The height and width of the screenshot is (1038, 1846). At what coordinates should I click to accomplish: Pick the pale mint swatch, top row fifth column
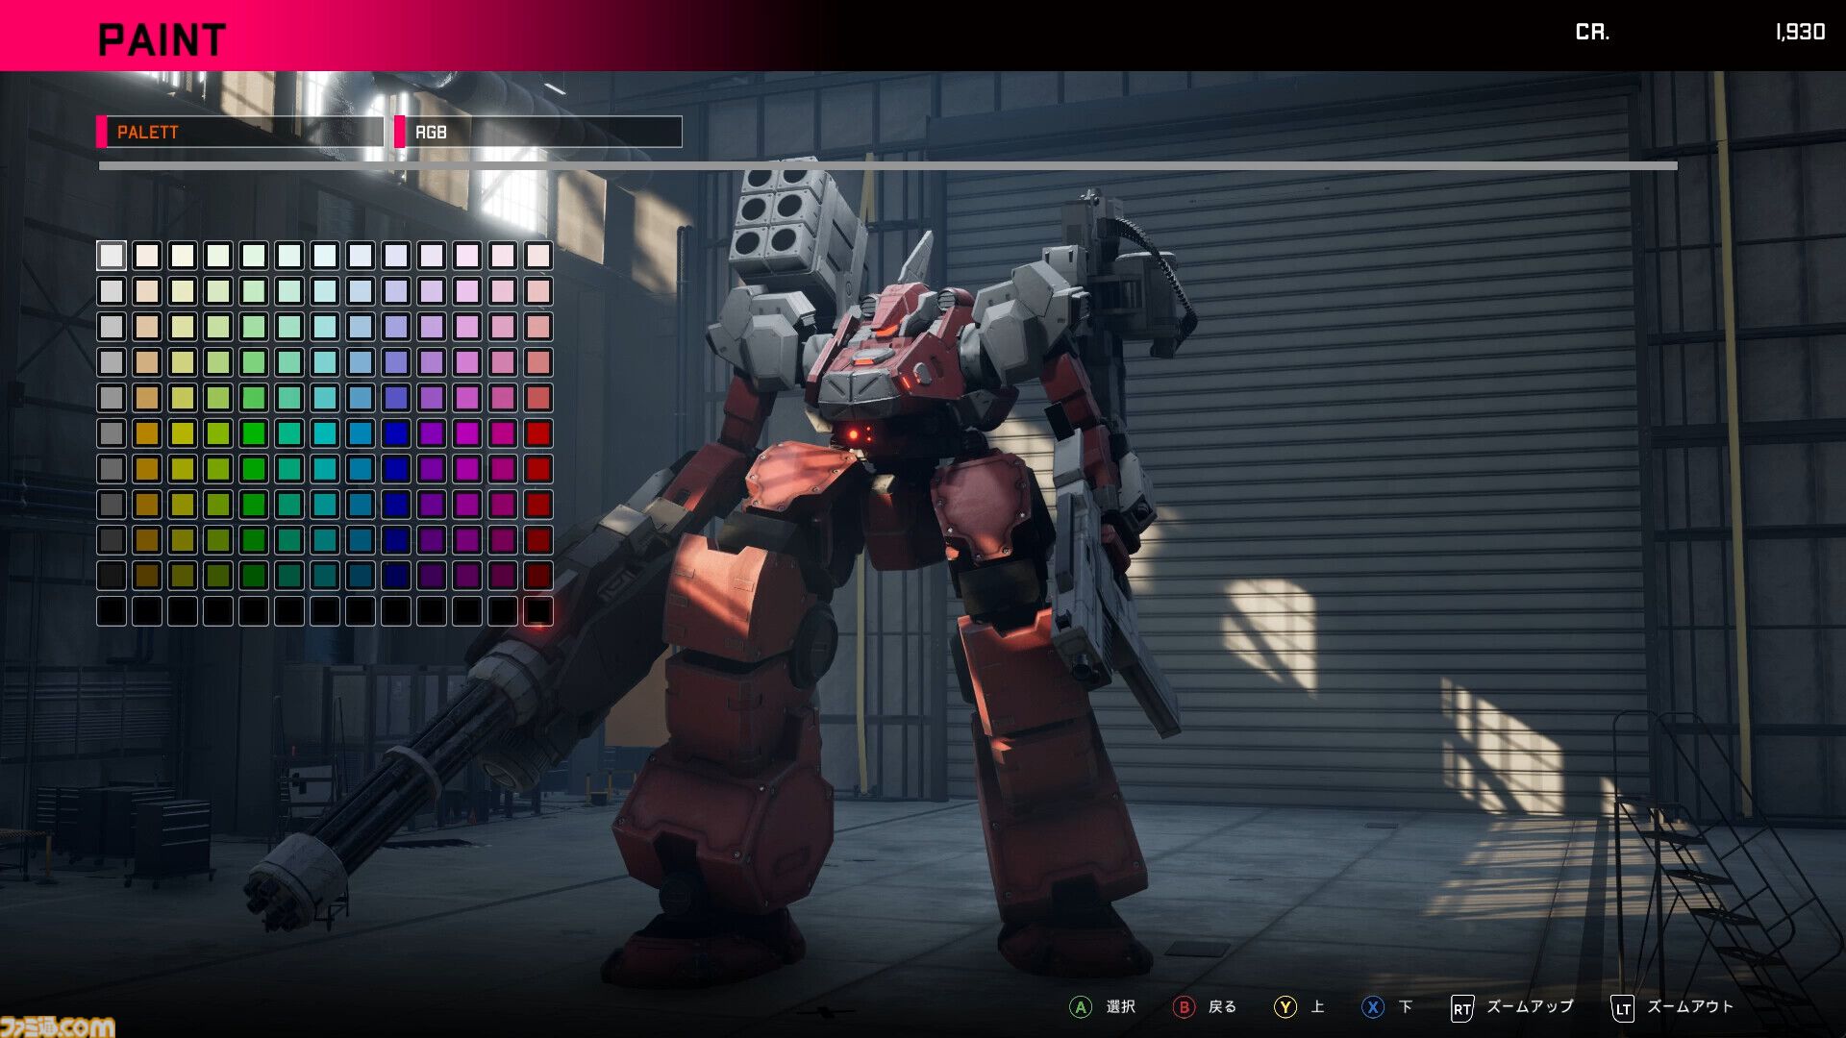pyautogui.click(x=254, y=255)
